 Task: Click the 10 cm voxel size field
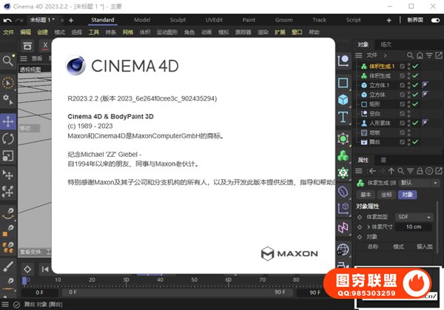413,226
